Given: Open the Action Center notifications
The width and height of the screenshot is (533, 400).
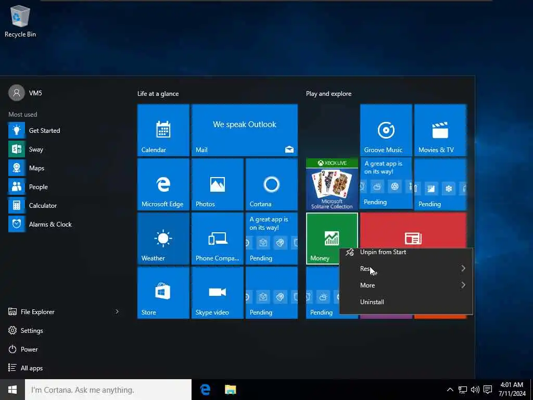Looking at the screenshot, I should pyautogui.click(x=488, y=390).
